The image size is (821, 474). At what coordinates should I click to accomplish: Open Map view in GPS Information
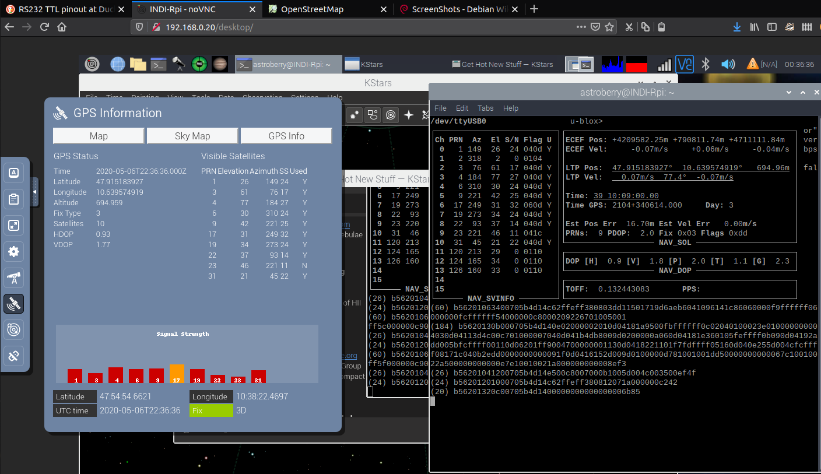coord(99,136)
